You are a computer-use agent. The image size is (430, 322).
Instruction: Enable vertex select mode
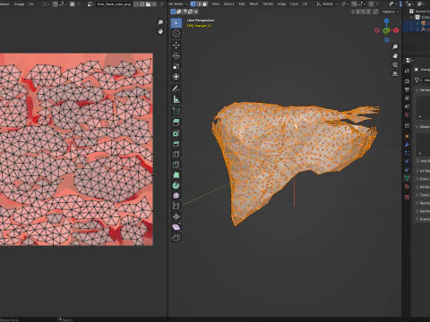(x=193, y=4)
